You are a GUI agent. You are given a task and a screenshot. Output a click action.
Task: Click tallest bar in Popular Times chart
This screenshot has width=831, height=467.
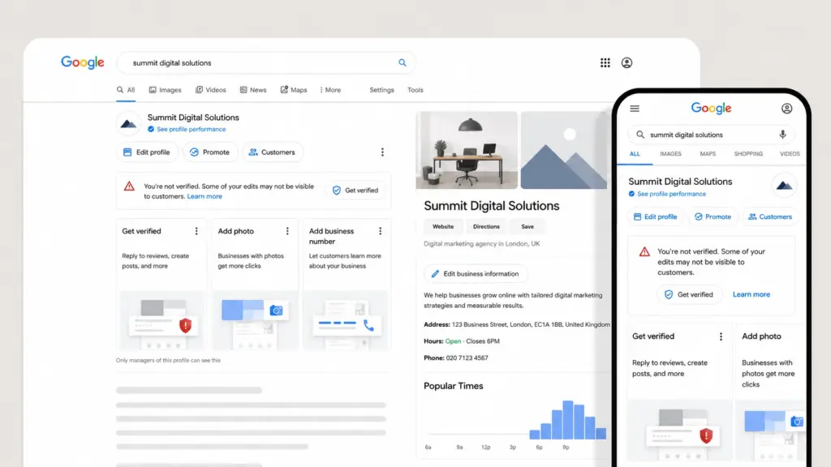(567, 420)
